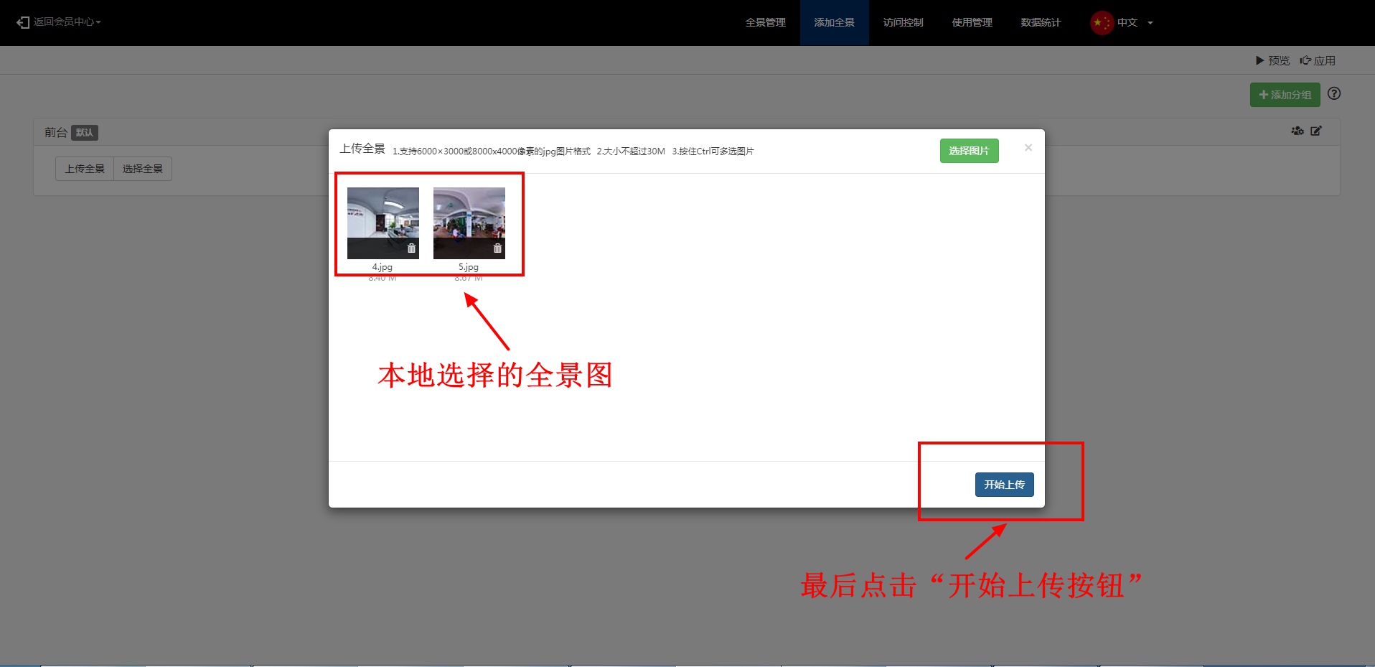Delete 5.jpg using its trash icon
The image size is (1375, 667).
(x=497, y=248)
